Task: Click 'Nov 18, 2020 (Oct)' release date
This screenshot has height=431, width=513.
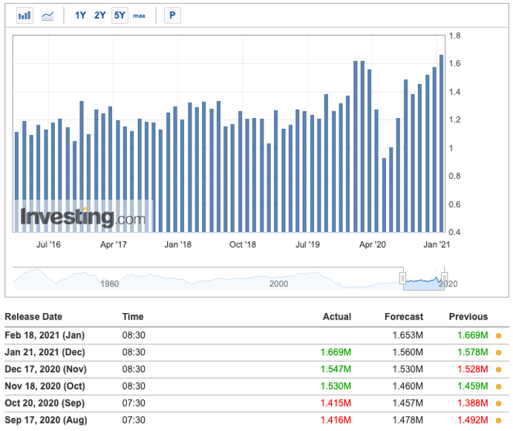Action: (x=45, y=386)
